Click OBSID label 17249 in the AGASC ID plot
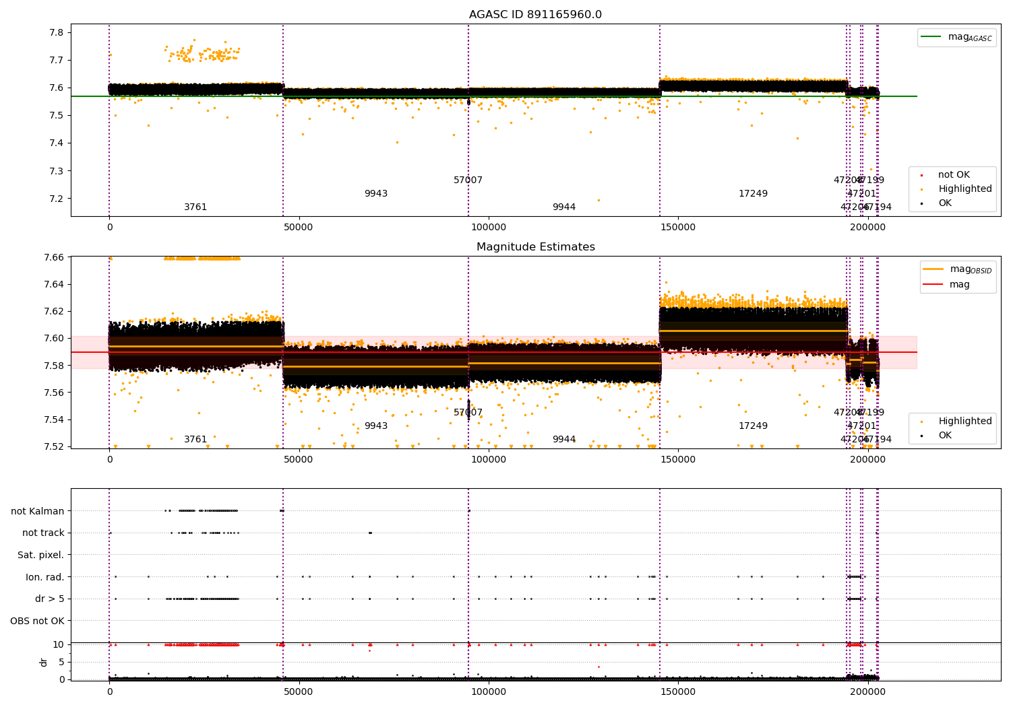Screen dimensions: 1011x707 [x=753, y=194]
